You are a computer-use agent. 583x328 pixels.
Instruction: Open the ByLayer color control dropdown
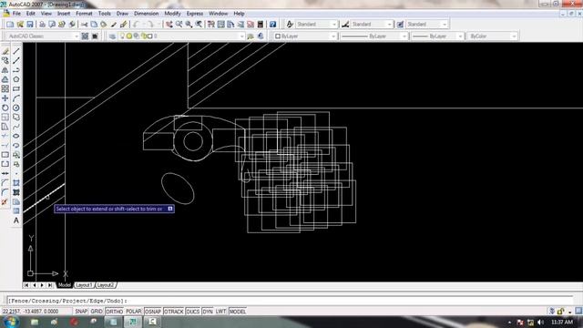[333, 36]
